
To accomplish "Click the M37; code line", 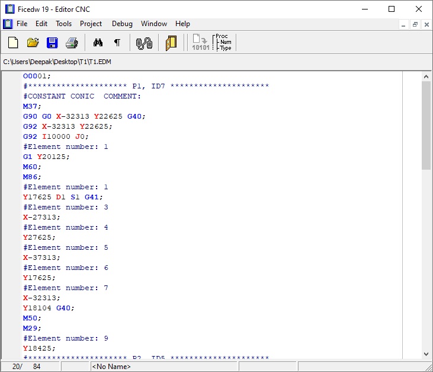I will point(32,106).
